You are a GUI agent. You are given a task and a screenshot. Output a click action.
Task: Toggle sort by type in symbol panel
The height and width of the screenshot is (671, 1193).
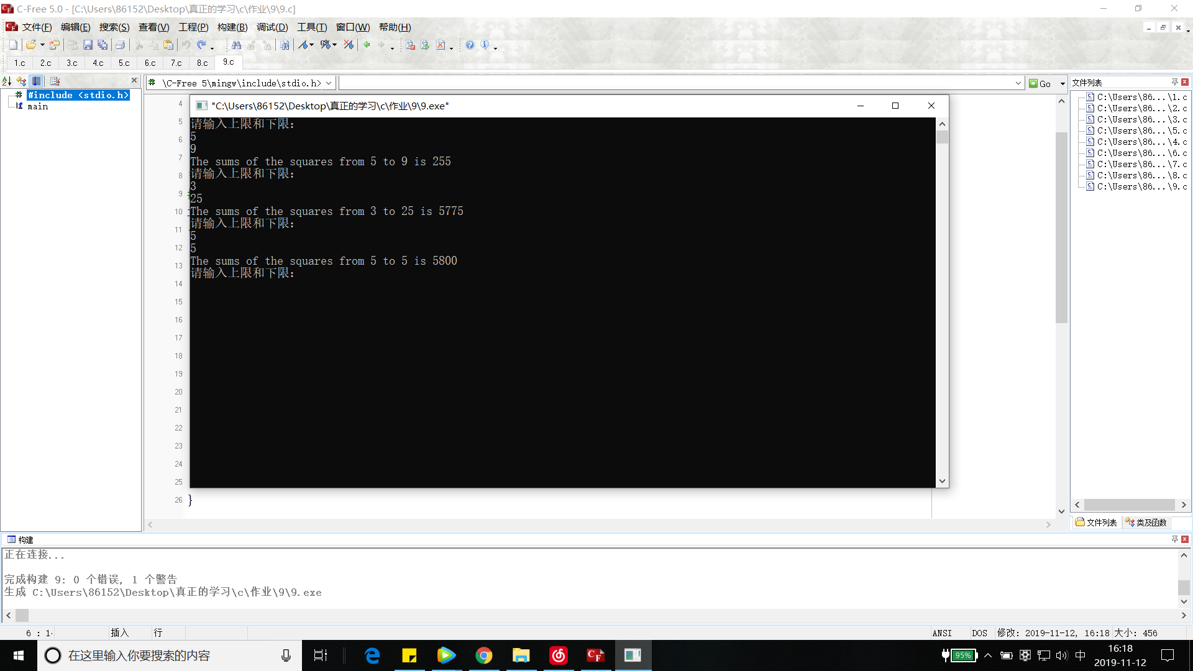tap(22, 81)
